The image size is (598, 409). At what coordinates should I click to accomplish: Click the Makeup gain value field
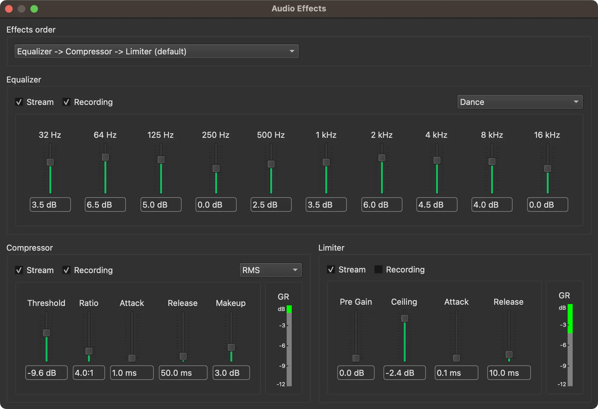point(231,373)
